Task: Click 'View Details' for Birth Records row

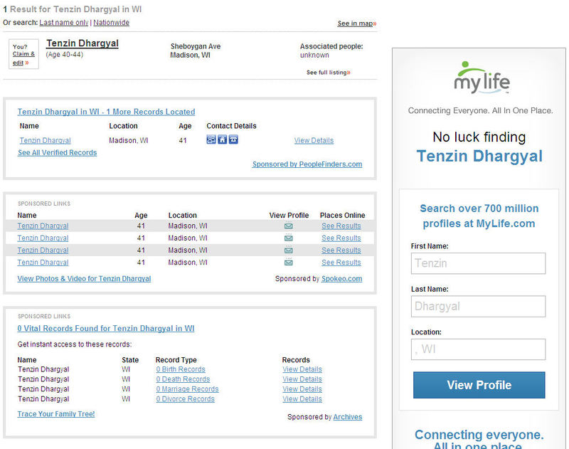Action: (x=302, y=369)
